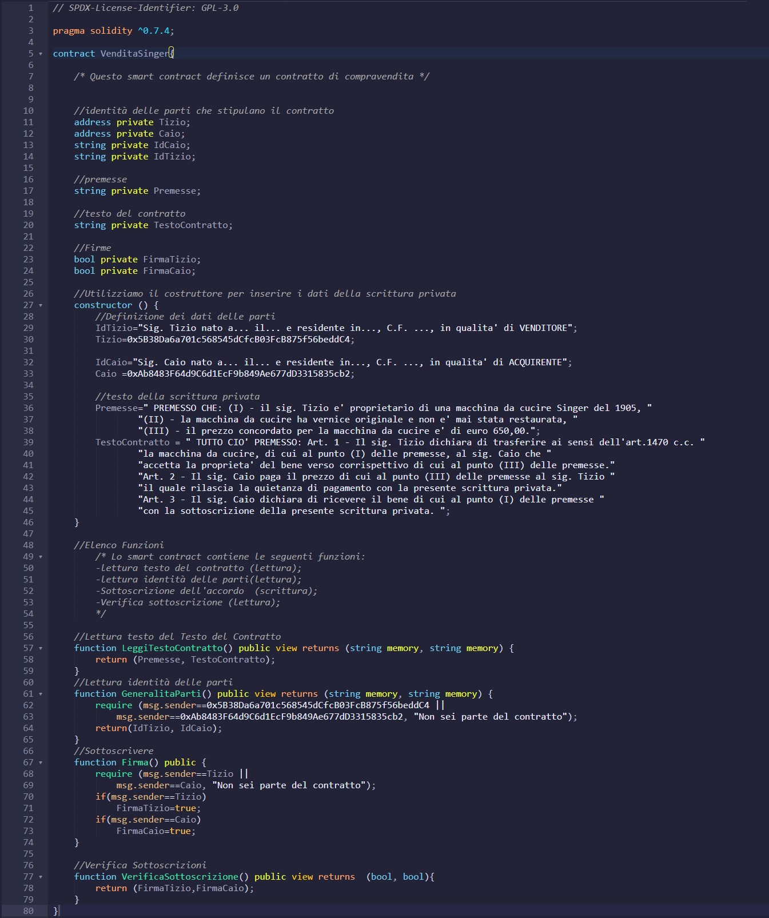The height and width of the screenshot is (918, 769).
Task: Click the function name "LeggiTestoContratto"
Action: pos(172,648)
